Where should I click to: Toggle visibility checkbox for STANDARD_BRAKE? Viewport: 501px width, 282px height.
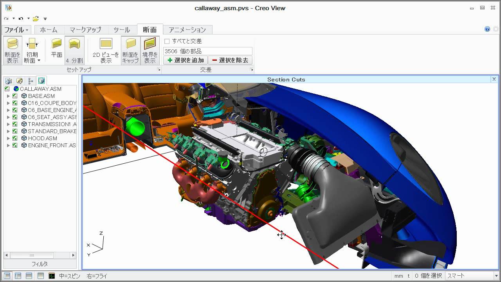15,131
